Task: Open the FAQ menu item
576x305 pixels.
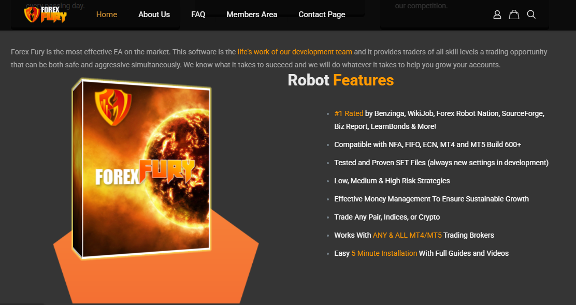Action: click(198, 14)
